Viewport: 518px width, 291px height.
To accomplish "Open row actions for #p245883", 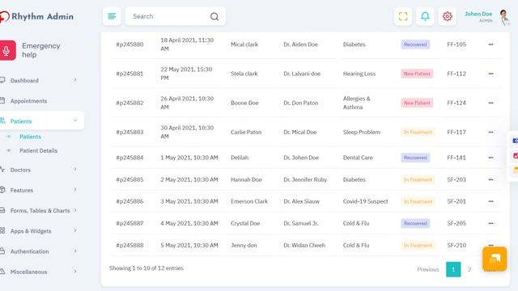I will pos(490,132).
